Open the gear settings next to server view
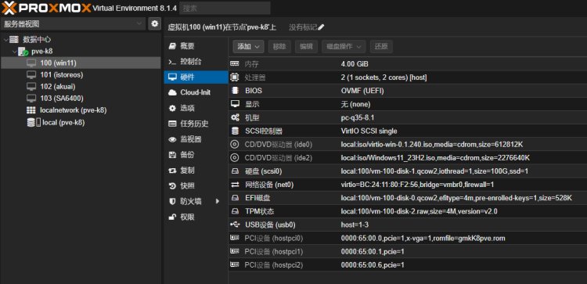This screenshot has height=284, width=587. [x=154, y=24]
